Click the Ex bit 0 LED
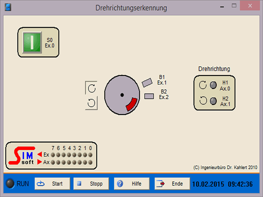Image resolution: width=263 pixels, height=197 pixels. (90, 155)
